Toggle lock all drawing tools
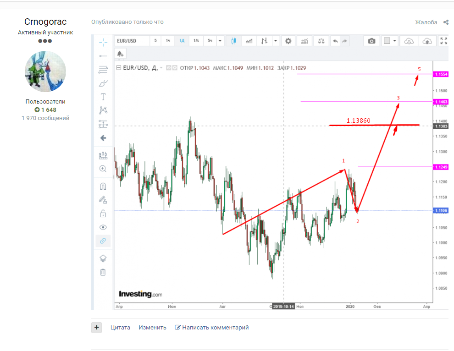This screenshot has width=454, height=351. pyautogui.click(x=103, y=214)
